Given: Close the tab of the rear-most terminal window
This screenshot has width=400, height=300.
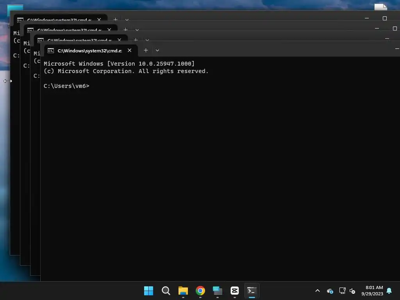Looking at the screenshot, I should point(99,20).
